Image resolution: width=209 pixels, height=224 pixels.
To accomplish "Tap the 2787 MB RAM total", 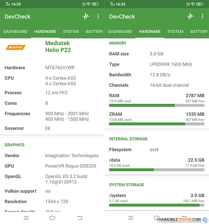I will pos(195,95).
